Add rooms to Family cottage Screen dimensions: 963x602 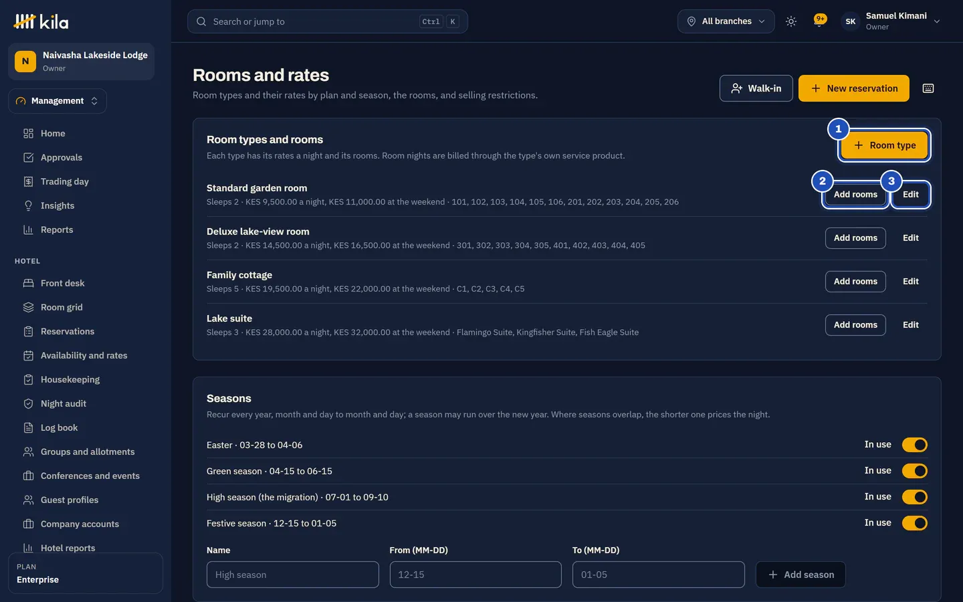coord(855,282)
